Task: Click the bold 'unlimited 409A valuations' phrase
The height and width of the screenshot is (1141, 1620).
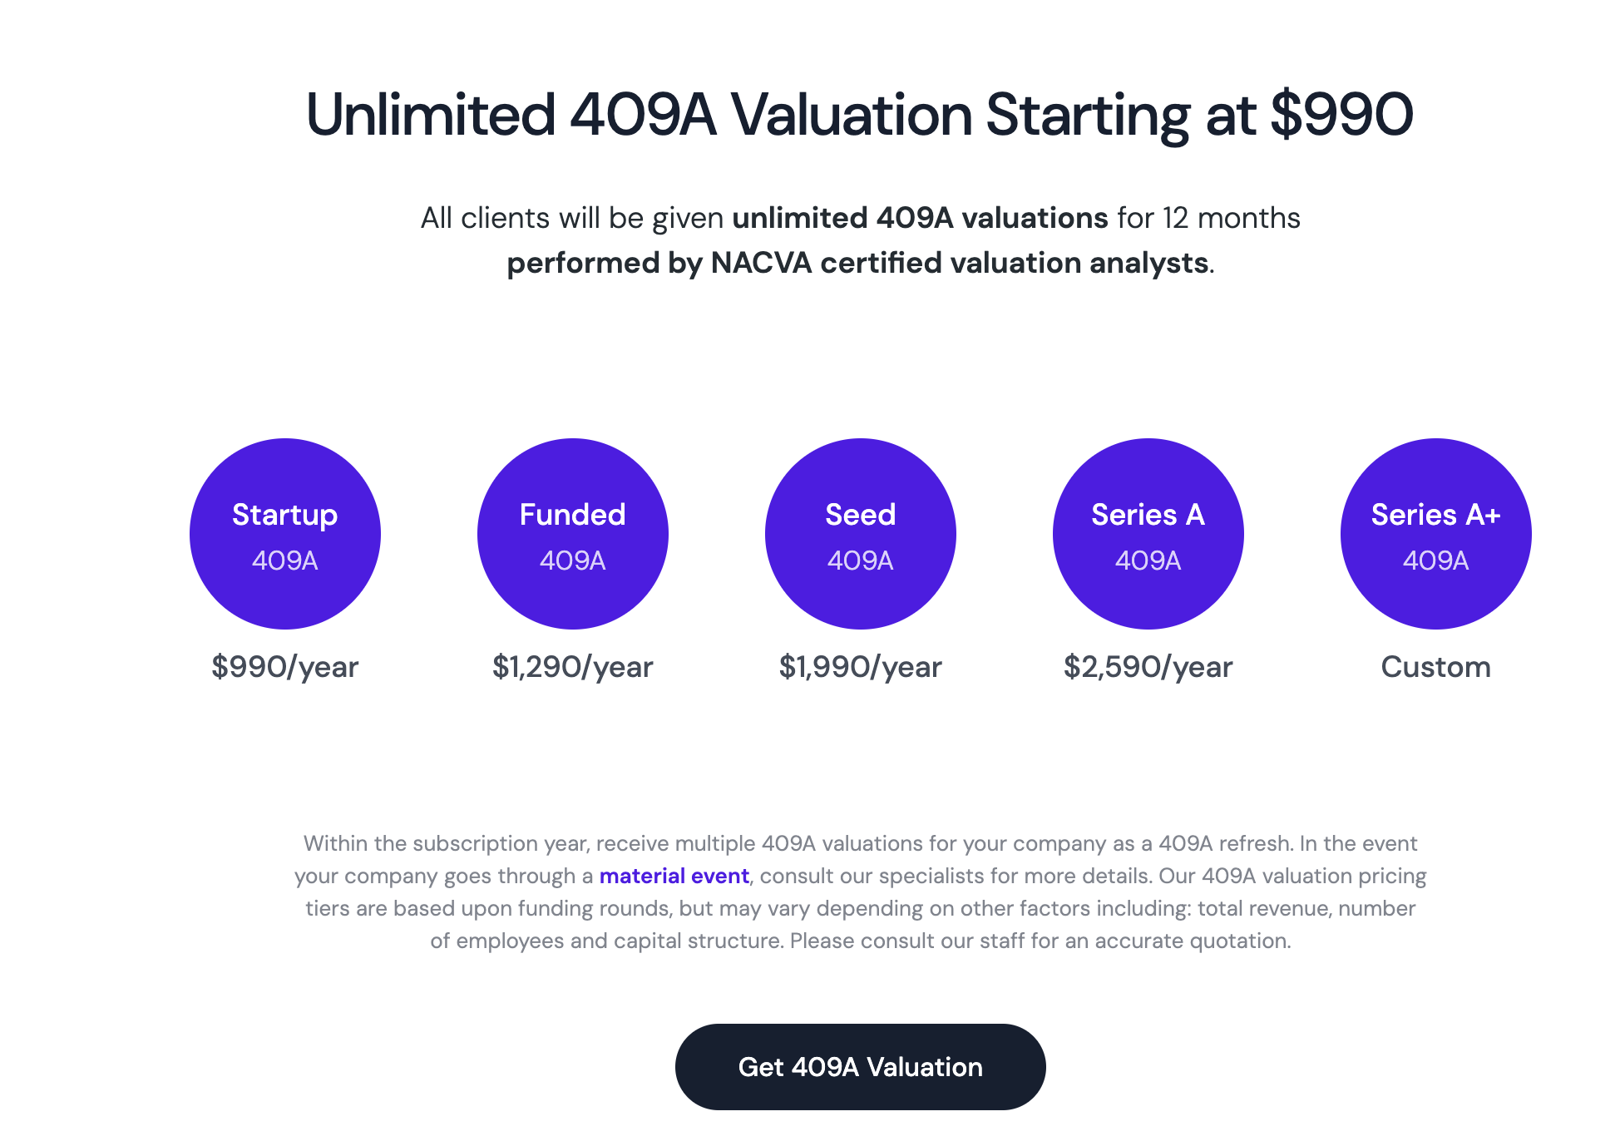Action: [920, 218]
